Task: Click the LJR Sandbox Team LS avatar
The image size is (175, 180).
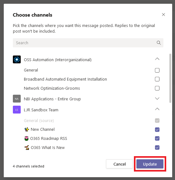Action: tap(17, 110)
